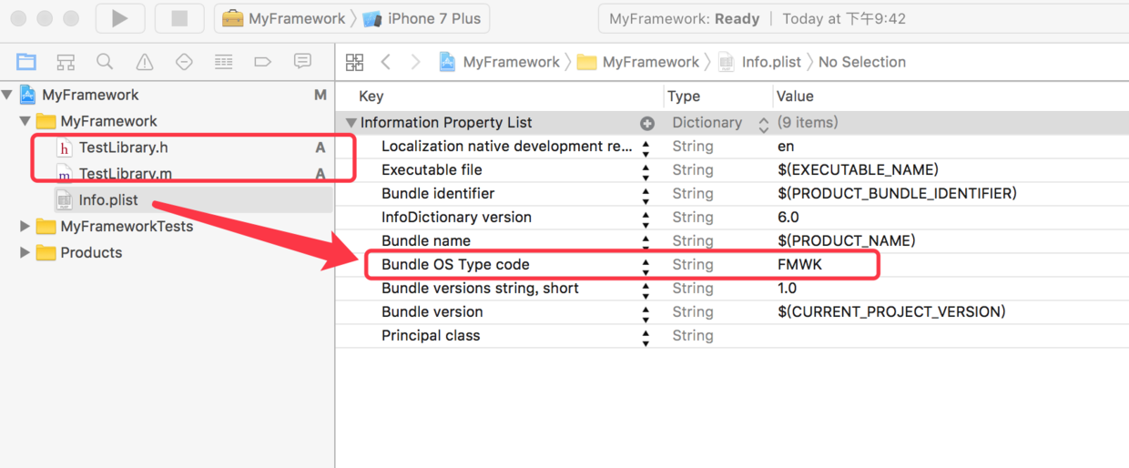This screenshot has width=1129, height=468.
Task: Open the Find navigator magnifier icon
Action: coord(105,62)
